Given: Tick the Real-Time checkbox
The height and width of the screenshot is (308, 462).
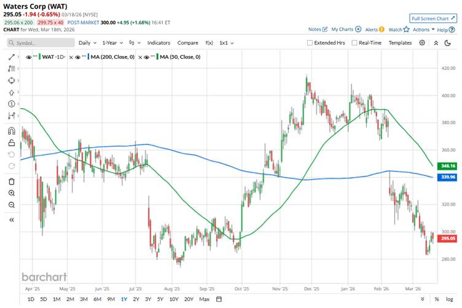Looking at the screenshot, I should coord(354,43).
